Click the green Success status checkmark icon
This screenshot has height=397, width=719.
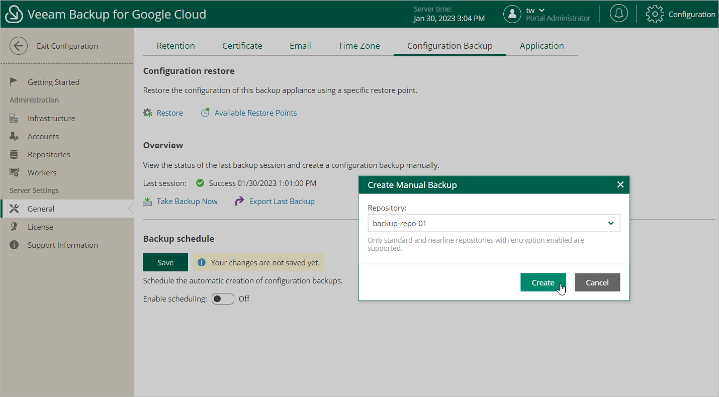click(200, 183)
